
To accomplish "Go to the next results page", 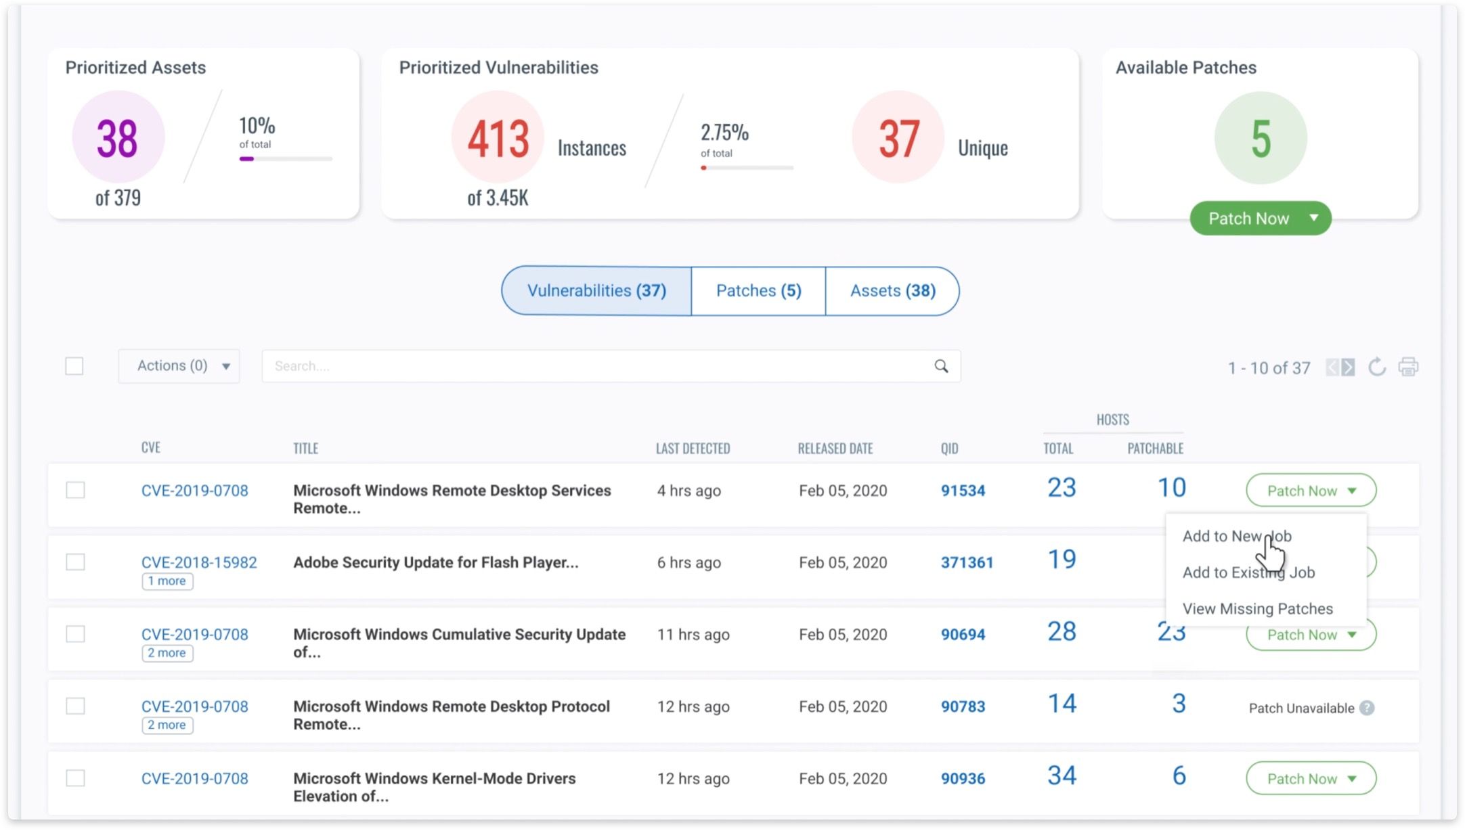I will coord(1349,367).
